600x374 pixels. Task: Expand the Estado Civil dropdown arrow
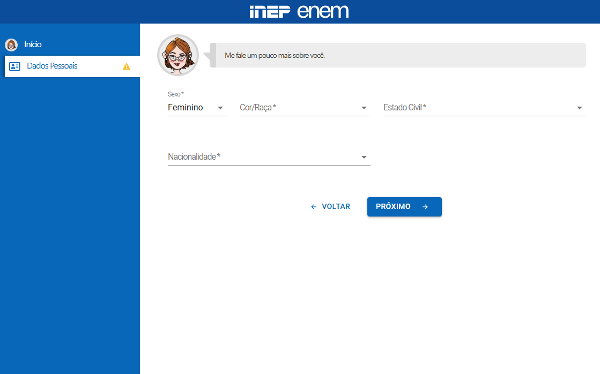[580, 108]
